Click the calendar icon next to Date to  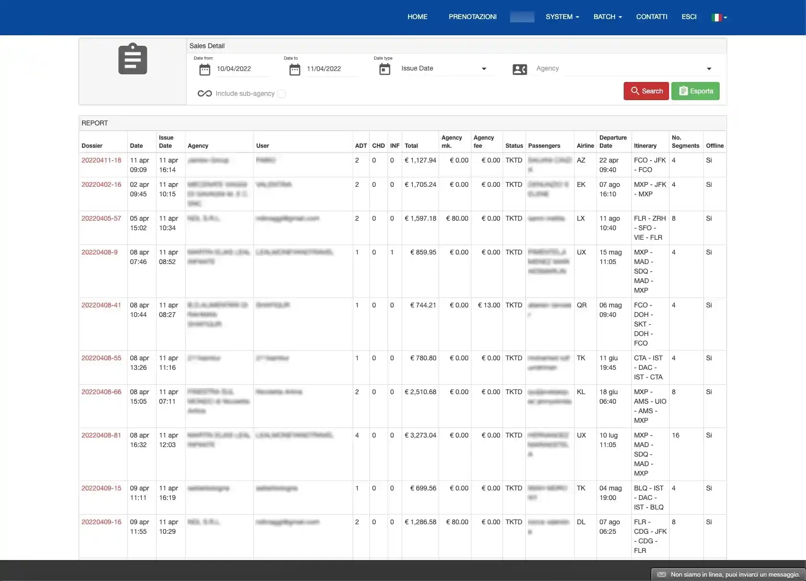pyautogui.click(x=294, y=69)
